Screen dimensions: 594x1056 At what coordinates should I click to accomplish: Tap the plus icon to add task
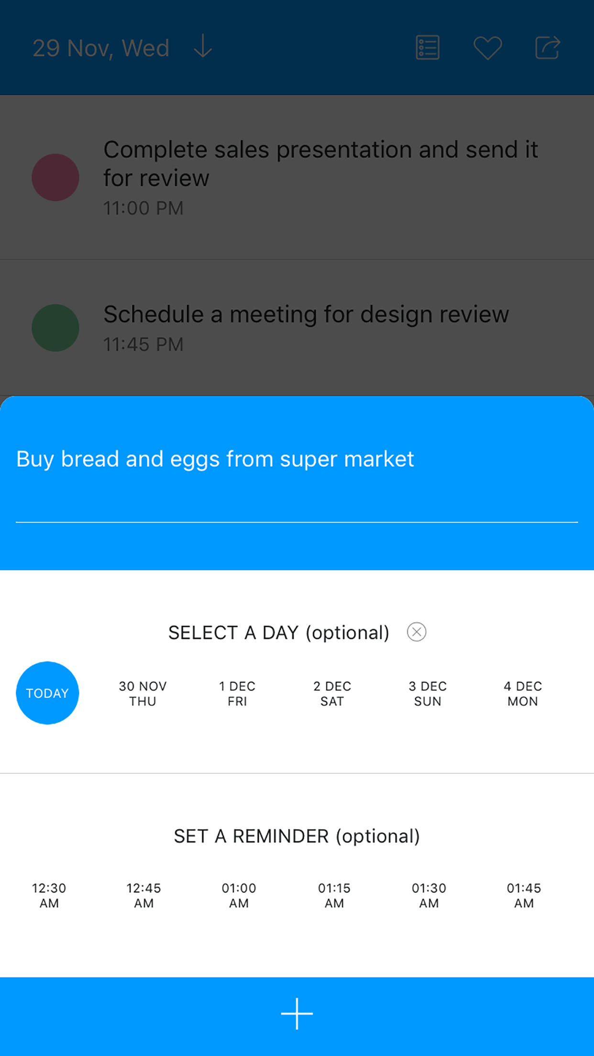coord(297,1013)
